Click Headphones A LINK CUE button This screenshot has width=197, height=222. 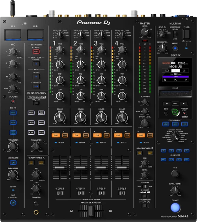click(31, 163)
